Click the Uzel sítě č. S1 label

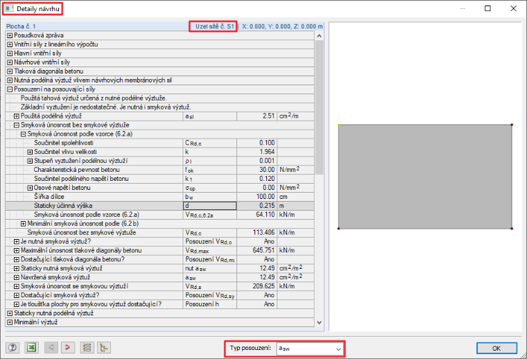(x=215, y=26)
